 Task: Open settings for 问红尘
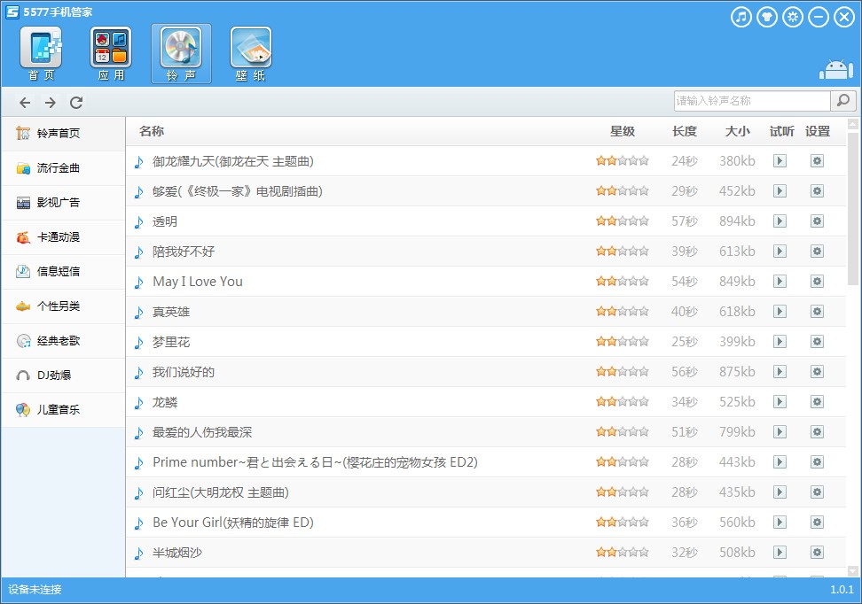817,492
